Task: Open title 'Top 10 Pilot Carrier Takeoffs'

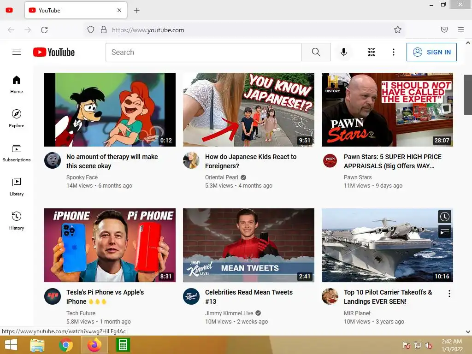Action: [388, 297]
